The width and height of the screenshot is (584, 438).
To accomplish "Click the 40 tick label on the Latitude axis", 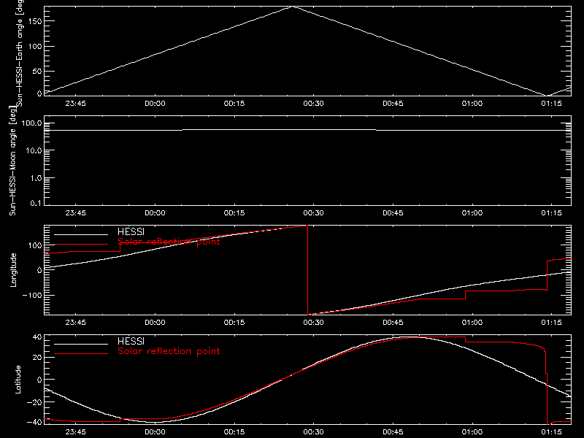I will click(37, 337).
